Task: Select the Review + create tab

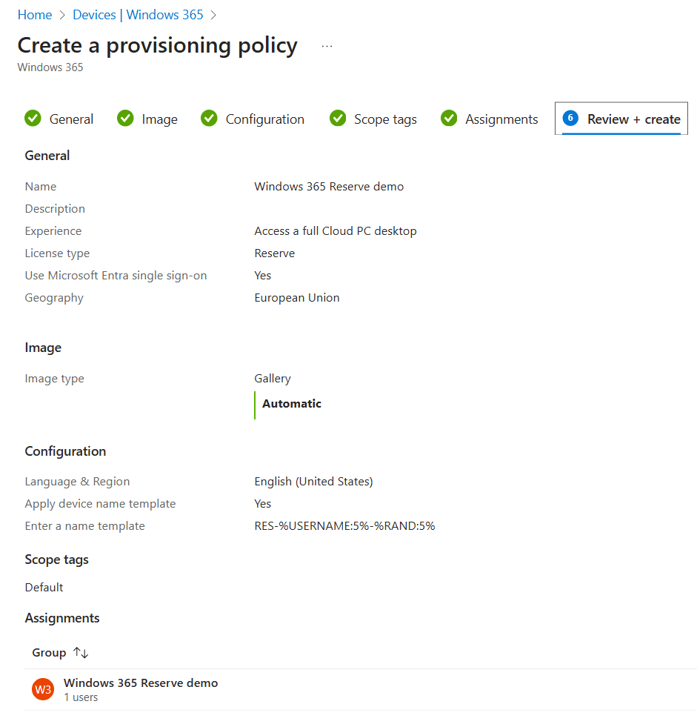Action: (x=633, y=119)
